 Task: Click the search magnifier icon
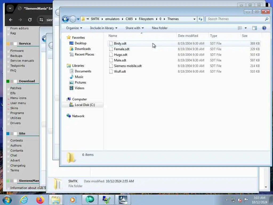pos(267,19)
